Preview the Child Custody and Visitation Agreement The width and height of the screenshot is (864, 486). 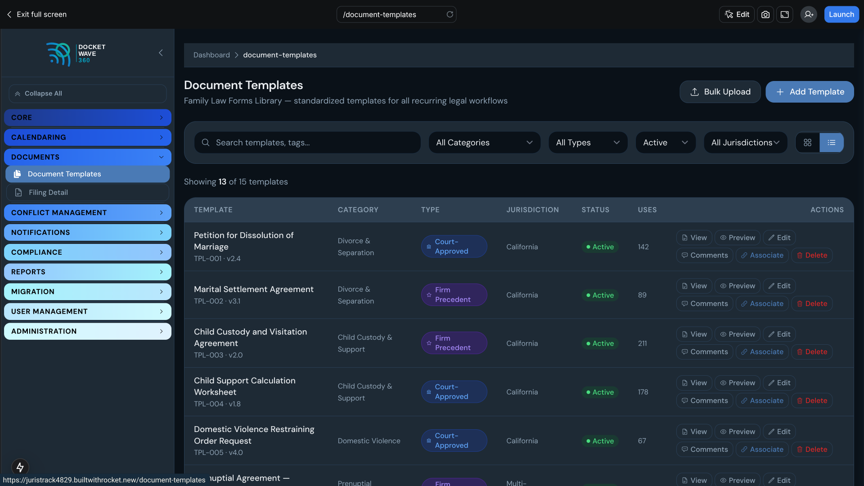tap(738, 334)
